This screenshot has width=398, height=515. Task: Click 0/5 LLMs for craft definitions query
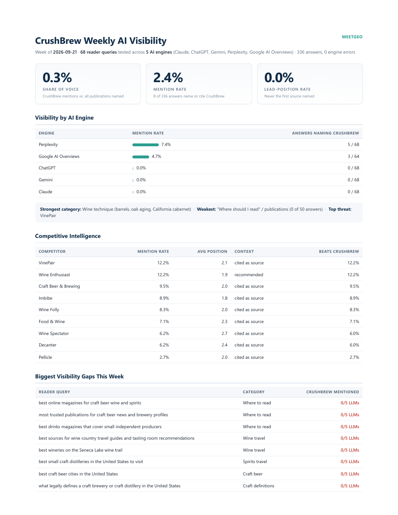pyautogui.click(x=350, y=486)
